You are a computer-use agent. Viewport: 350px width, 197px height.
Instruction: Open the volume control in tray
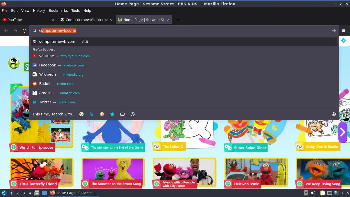coord(313,193)
